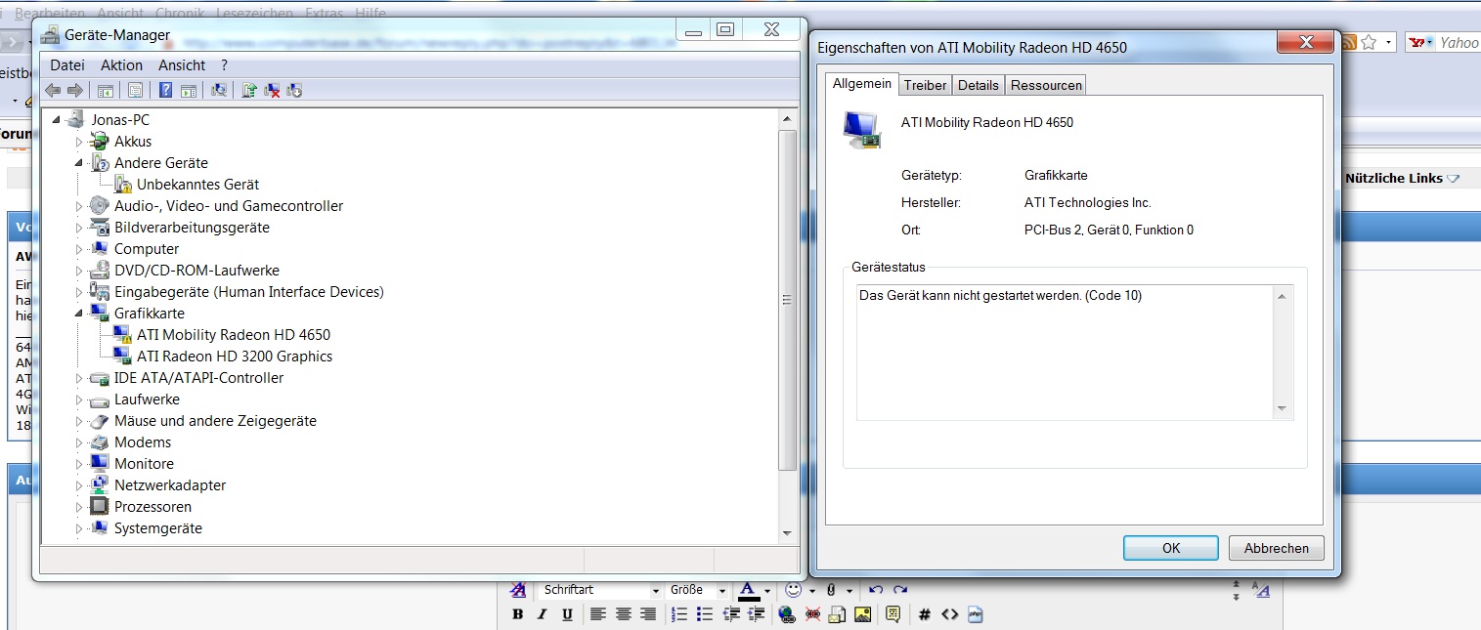
Task: Scan for hardware changes icon
Action: [219, 90]
